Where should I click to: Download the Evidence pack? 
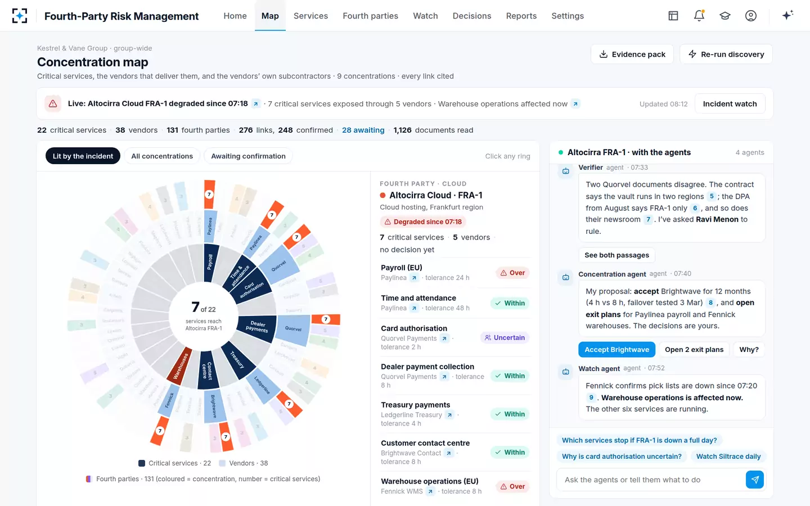click(632, 54)
